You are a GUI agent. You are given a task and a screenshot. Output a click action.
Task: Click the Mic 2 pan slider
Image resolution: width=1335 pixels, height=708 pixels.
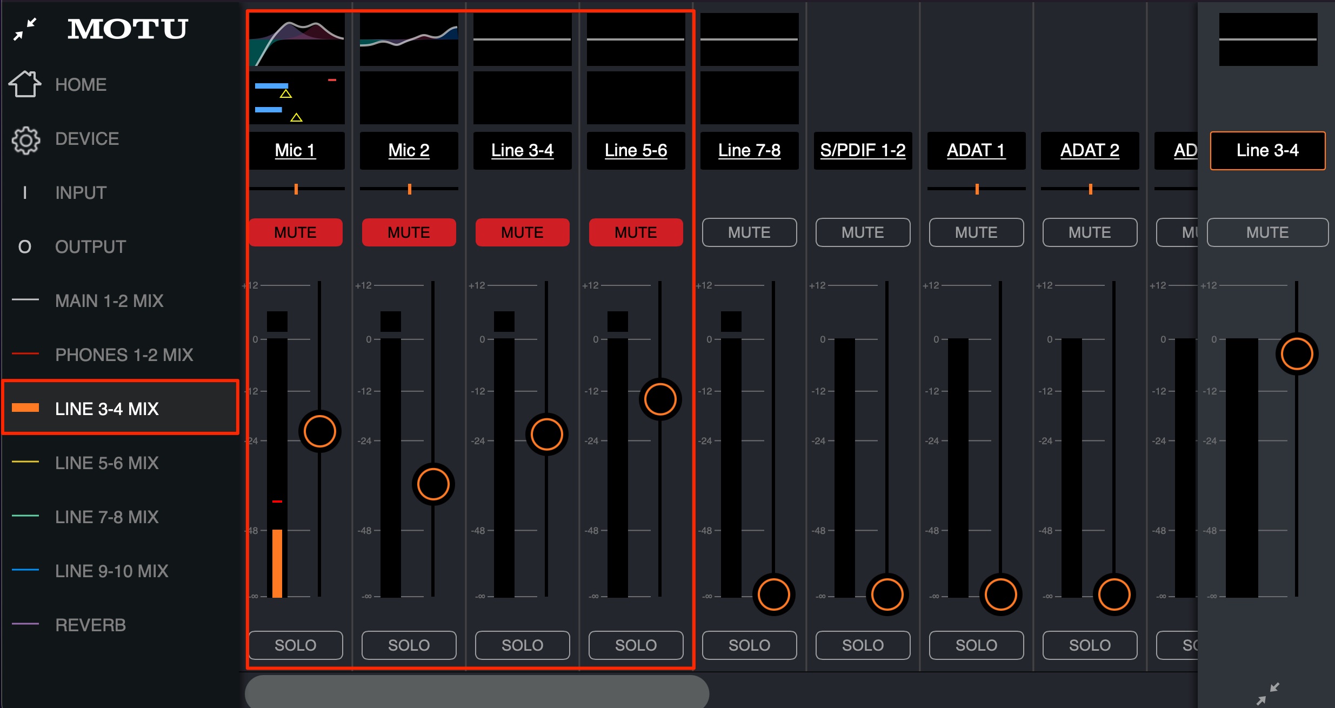[x=409, y=189]
